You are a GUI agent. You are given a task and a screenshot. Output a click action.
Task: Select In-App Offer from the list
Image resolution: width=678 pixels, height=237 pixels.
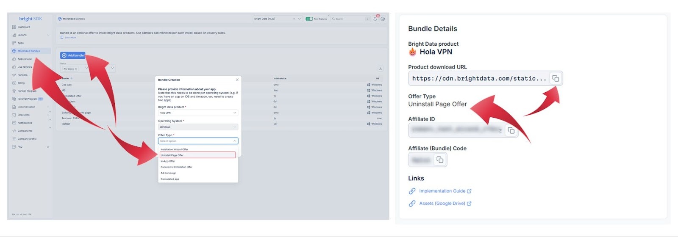[x=168, y=161]
